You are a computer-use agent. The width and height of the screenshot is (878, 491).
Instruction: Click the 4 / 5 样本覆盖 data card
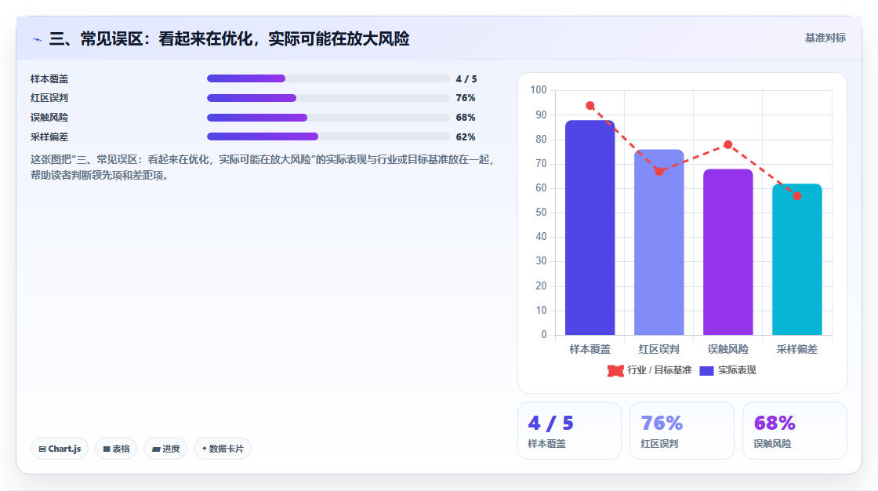(x=569, y=431)
